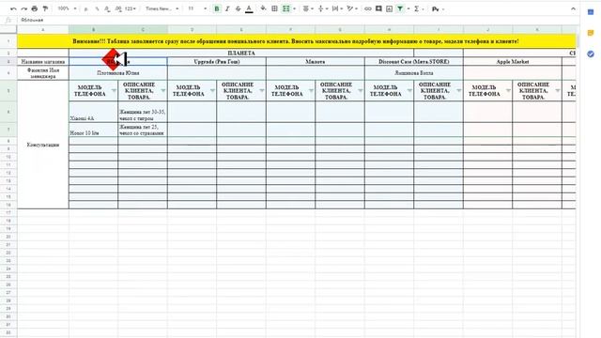Viewport: 601px width, 338px height.
Task: Open the Tasks side panel
Action: tap(591, 54)
